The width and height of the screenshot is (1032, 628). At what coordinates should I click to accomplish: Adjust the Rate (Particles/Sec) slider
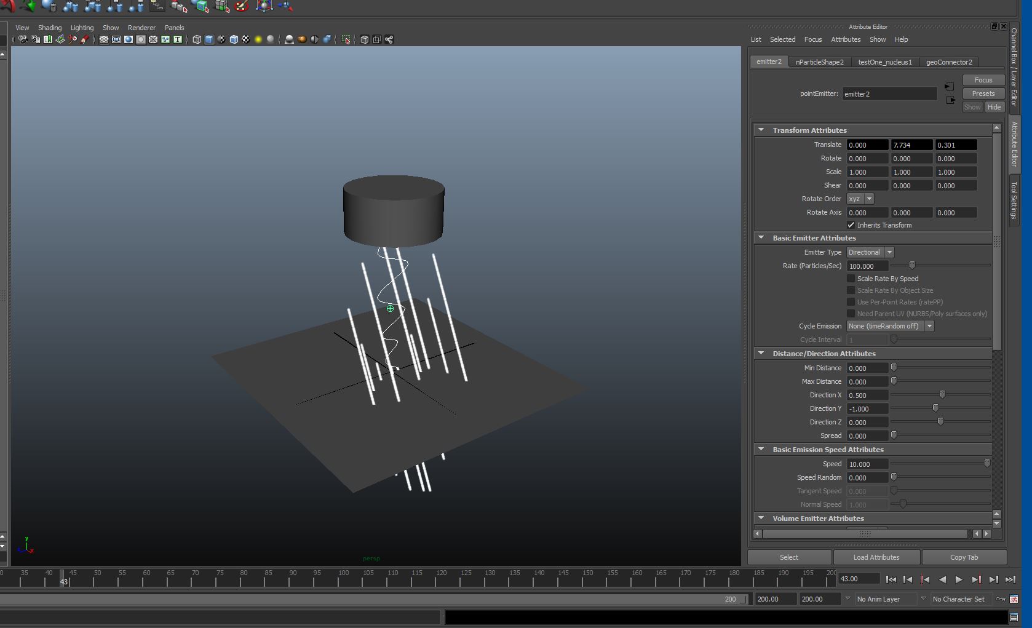(x=912, y=266)
